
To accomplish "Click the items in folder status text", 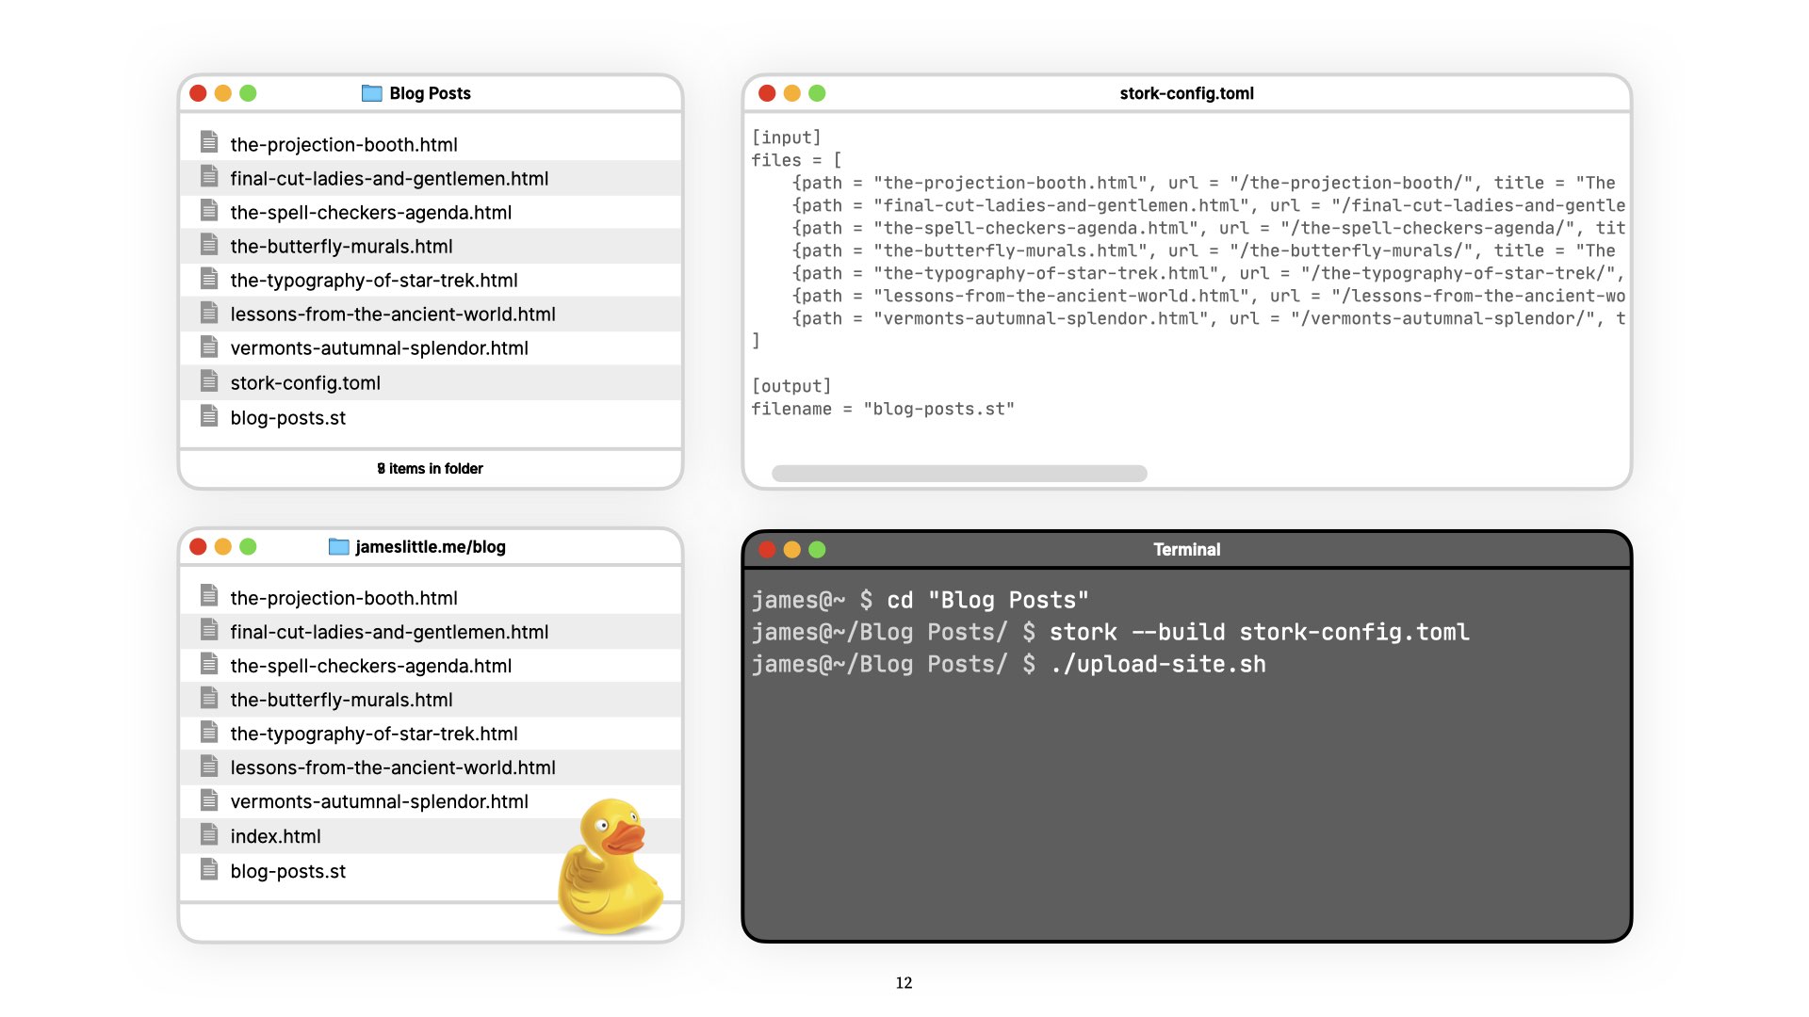I will point(431,469).
